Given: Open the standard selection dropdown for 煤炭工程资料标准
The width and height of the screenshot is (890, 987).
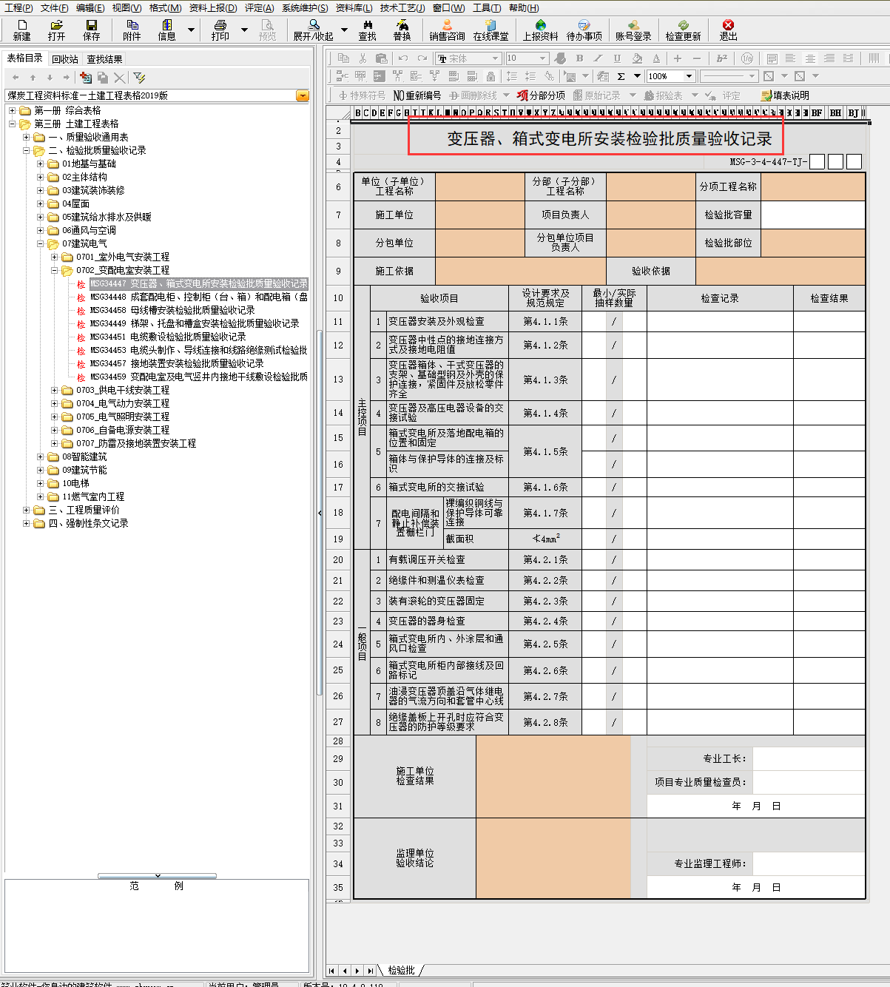Looking at the screenshot, I should click(302, 95).
